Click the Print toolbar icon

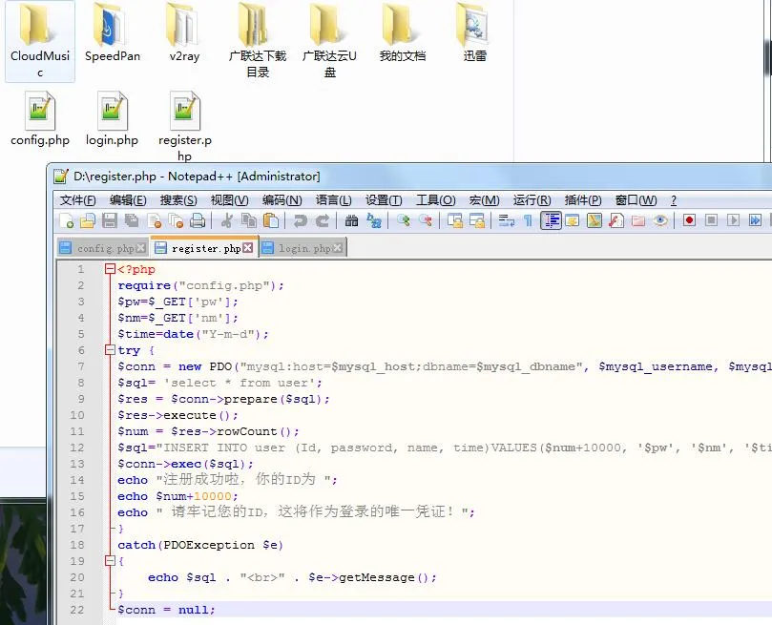pyautogui.click(x=198, y=220)
